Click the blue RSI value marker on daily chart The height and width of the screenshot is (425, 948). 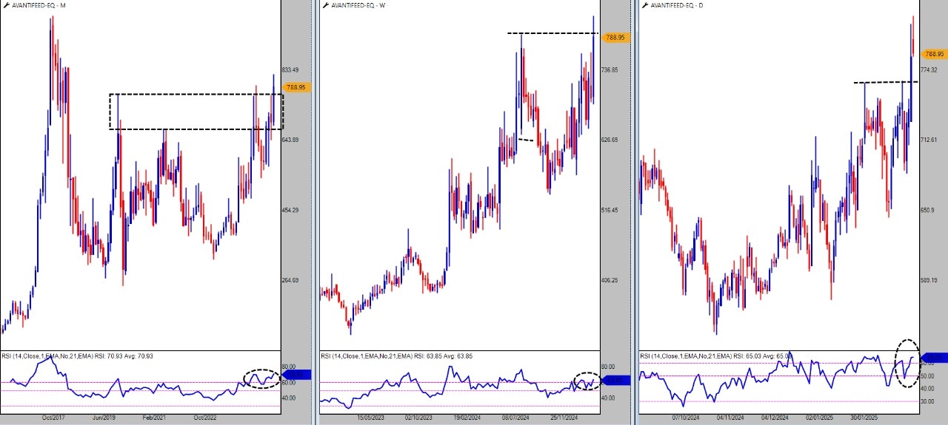pyautogui.click(x=934, y=358)
